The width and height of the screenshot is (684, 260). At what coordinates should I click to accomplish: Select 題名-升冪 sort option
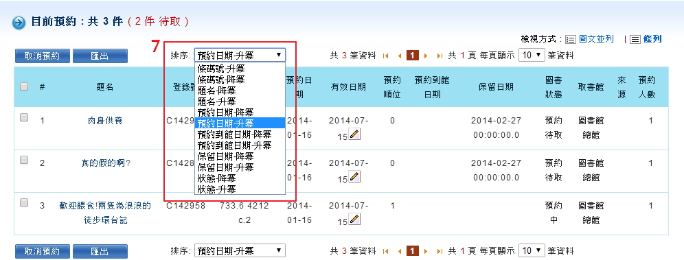240,101
